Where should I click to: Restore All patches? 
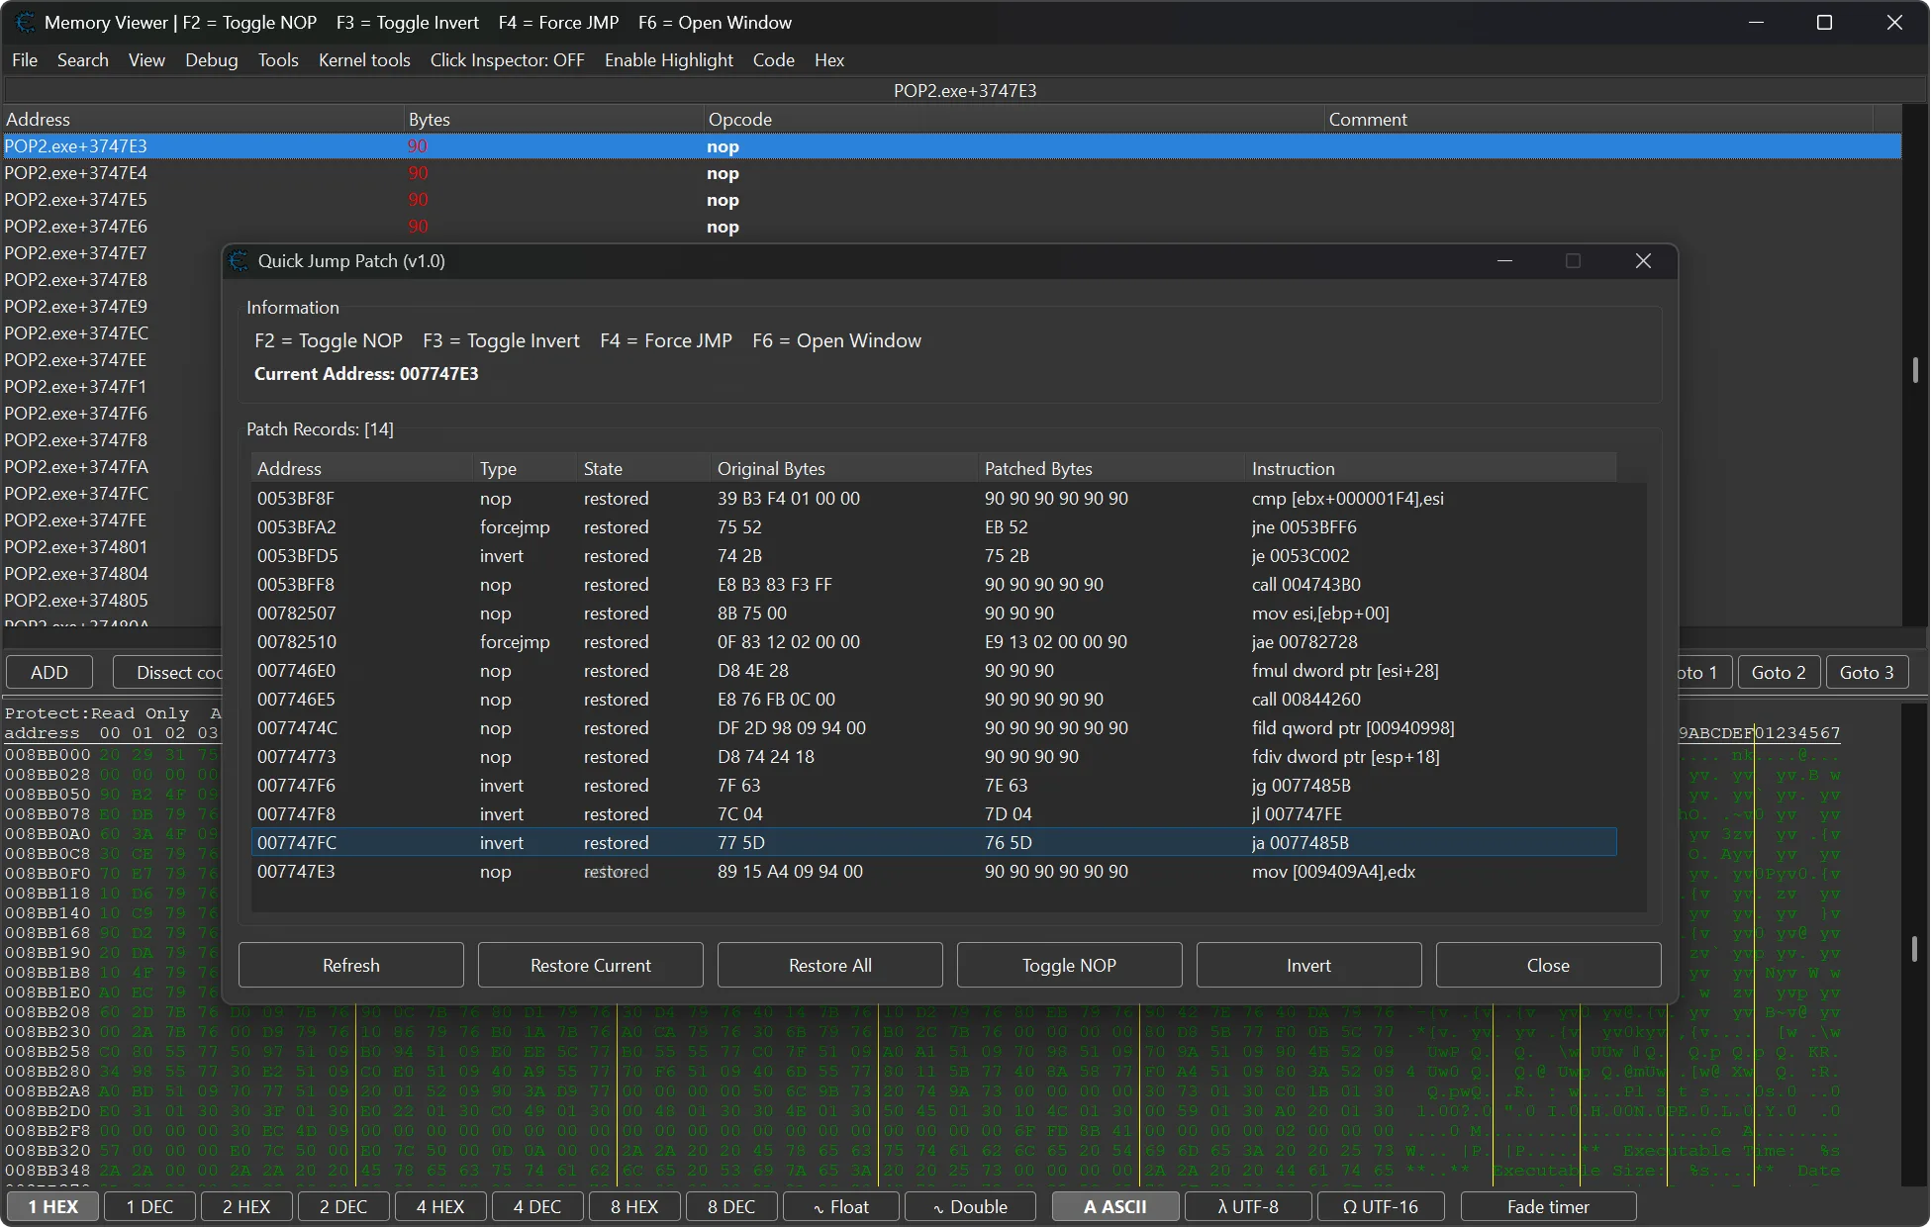point(829,965)
